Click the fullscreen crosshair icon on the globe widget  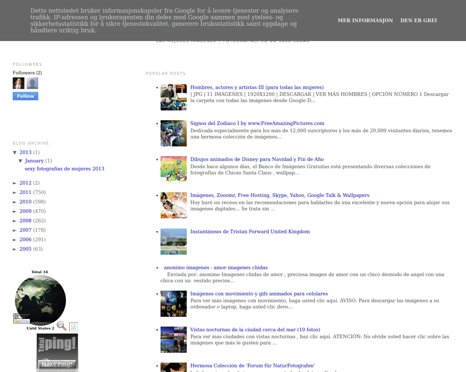point(16,316)
